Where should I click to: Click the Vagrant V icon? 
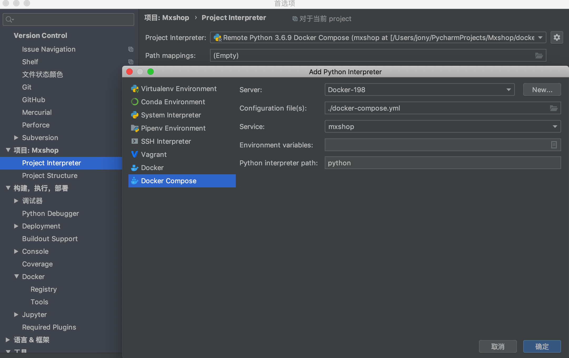[134, 154]
